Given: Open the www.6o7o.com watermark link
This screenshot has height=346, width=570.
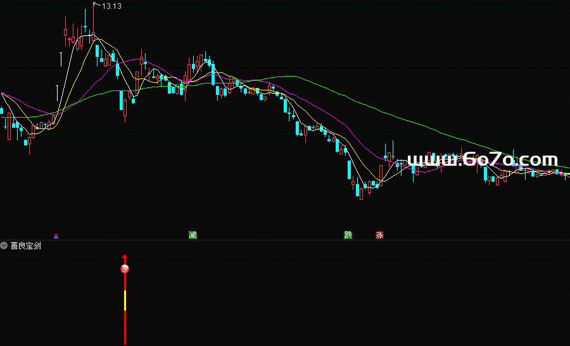Looking at the screenshot, I should tap(482, 160).
